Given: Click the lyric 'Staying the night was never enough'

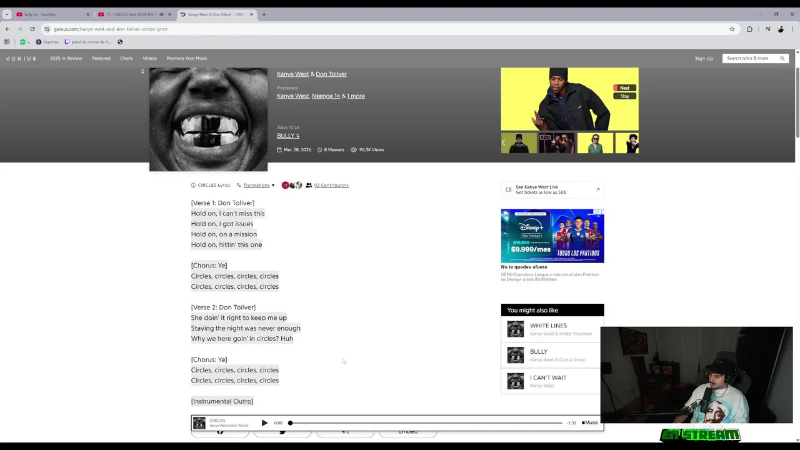Looking at the screenshot, I should tap(246, 328).
